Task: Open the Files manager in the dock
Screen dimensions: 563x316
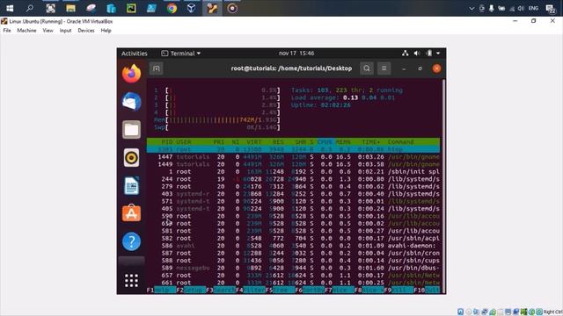Action: (x=131, y=129)
